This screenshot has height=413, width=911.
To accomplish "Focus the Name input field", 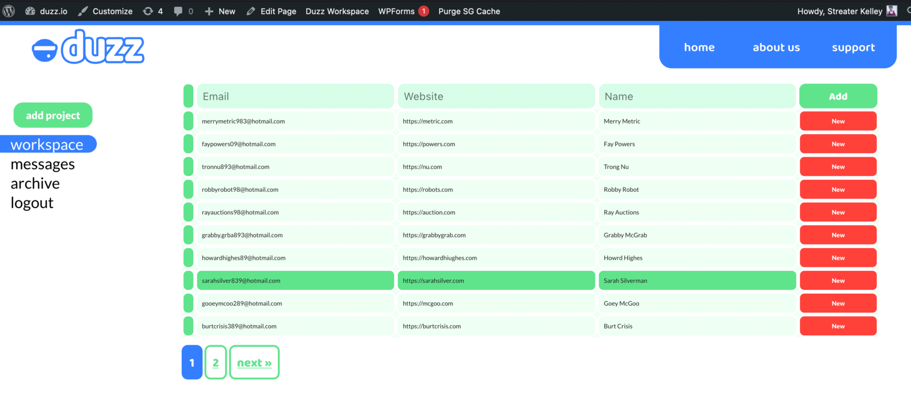I will (x=697, y=96).
